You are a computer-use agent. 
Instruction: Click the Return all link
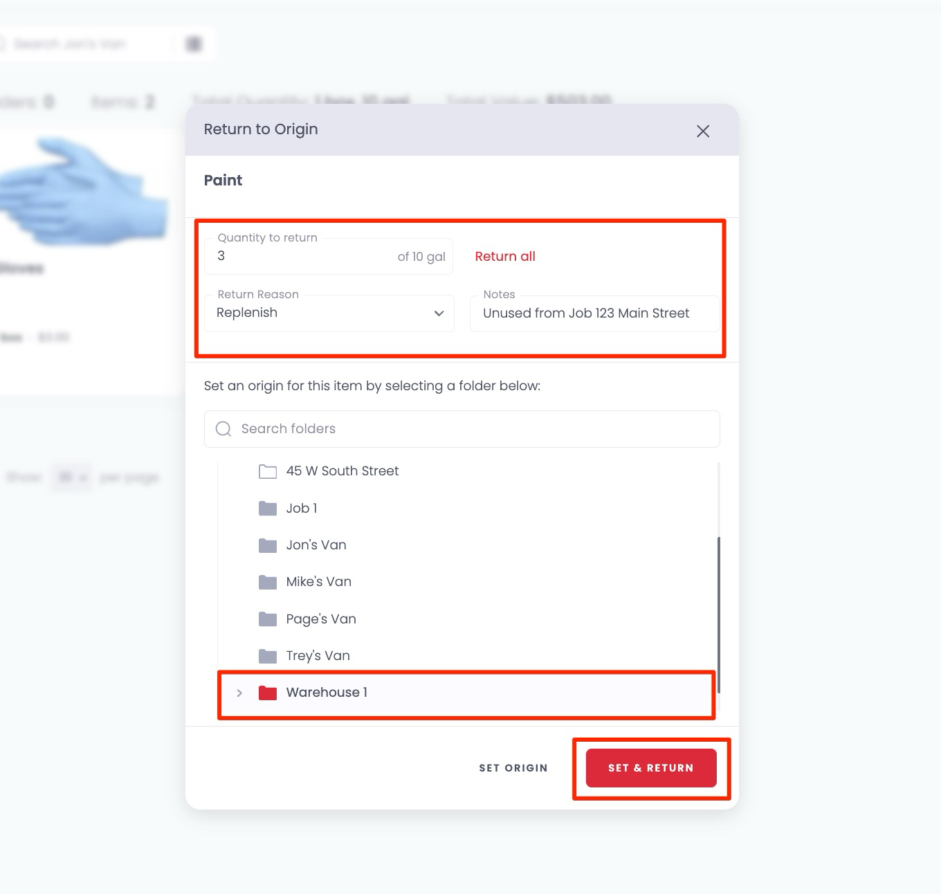(505, 257)
